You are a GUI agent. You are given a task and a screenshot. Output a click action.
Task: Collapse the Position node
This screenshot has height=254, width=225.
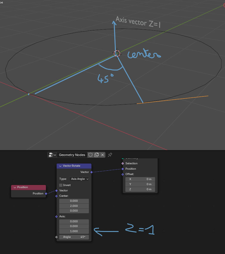point(15,187)
